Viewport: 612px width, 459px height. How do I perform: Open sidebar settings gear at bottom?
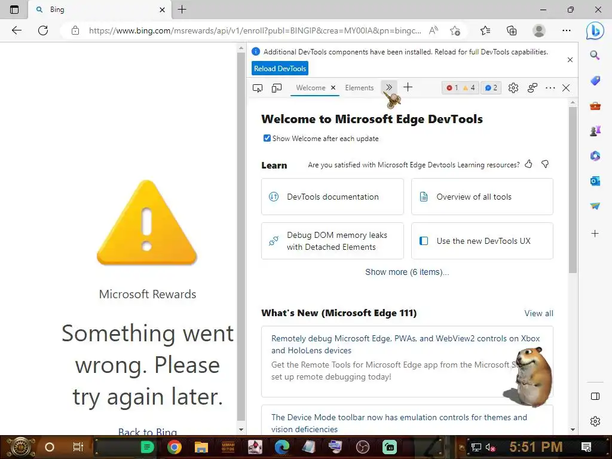tap(595, 421)
